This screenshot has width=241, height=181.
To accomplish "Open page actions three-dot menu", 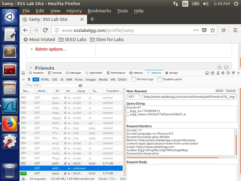I will click(x=196, y=30).
